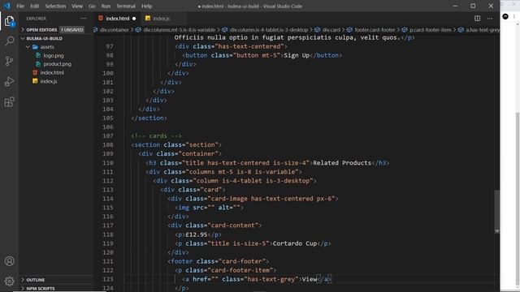The width and height of the screenshot is (520, 292).
Task: Open product.png in the explorer tree
Action: (57, 64)
